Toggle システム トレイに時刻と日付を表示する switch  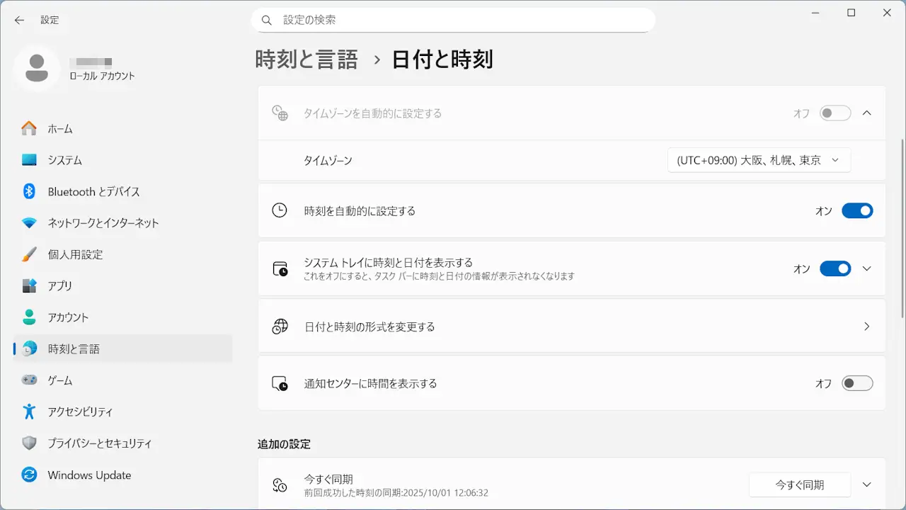click(x=835, y=268)
